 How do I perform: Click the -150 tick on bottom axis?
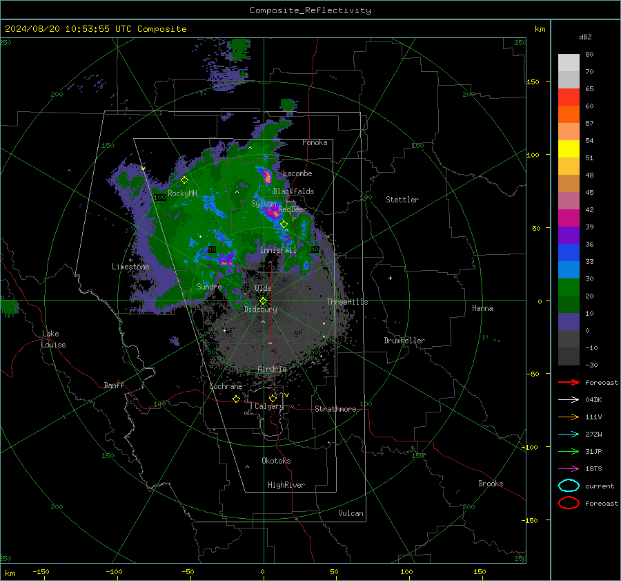[41, 571]
